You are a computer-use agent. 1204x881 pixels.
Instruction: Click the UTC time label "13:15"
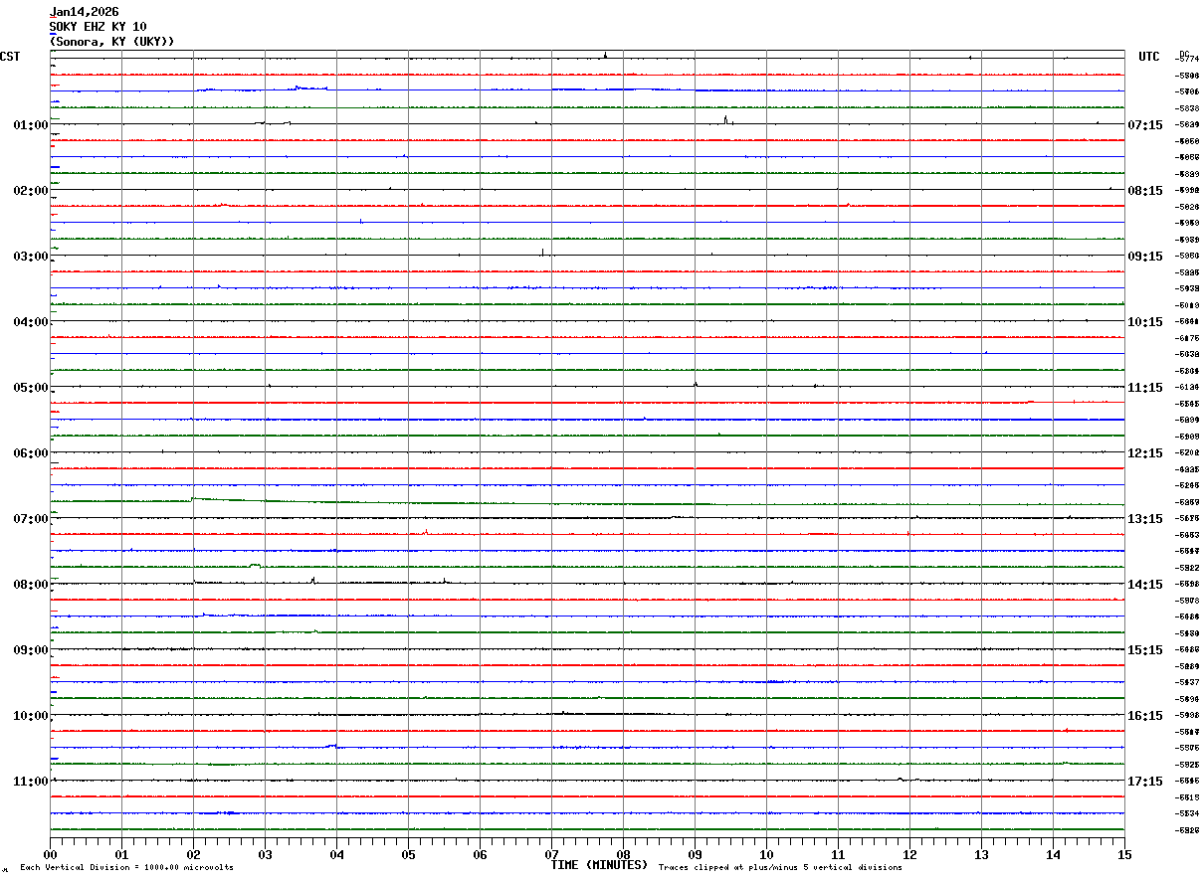coord(1145,519)
